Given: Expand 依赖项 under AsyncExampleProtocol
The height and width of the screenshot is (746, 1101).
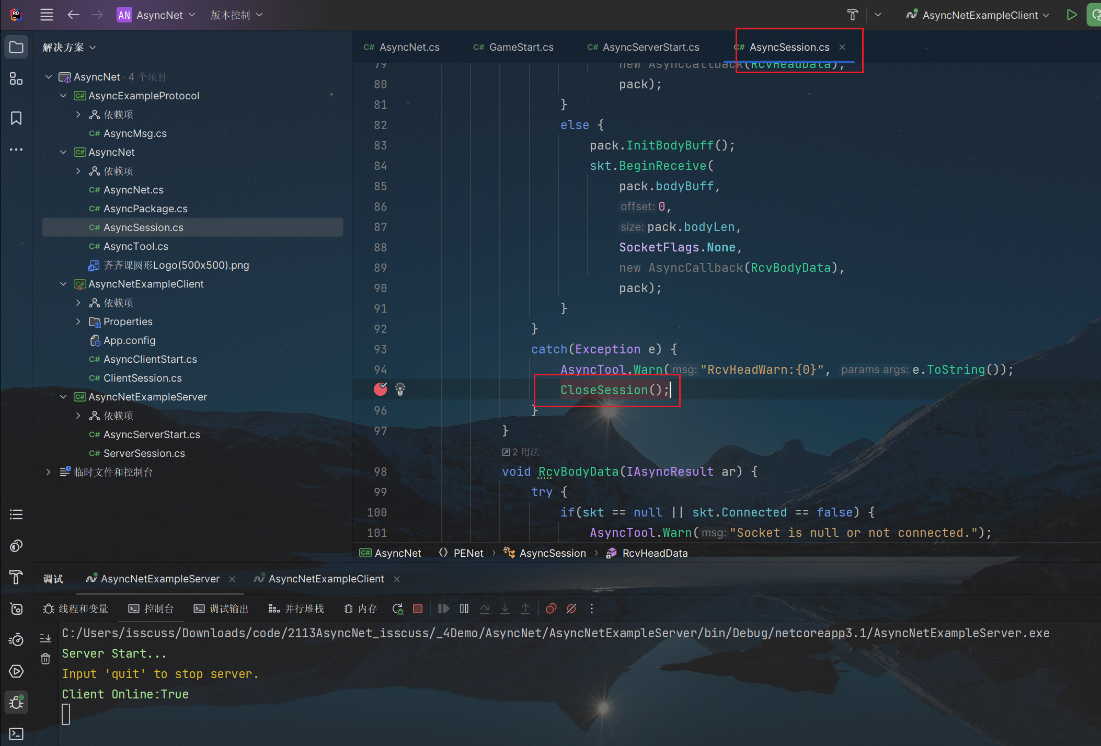Looking at the screenshot, I should [x=78, y=114].
